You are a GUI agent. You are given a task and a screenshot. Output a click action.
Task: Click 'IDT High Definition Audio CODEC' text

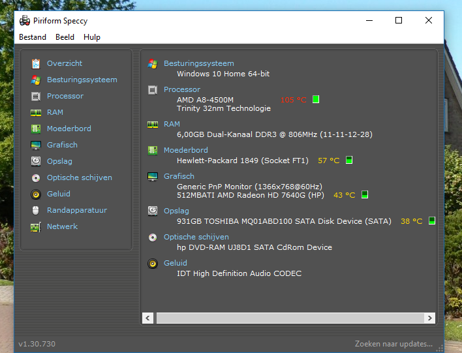tap(239, 273)
